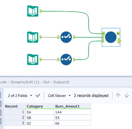Click the macro's top input anchor
The height and width of the screenshot is (129, 132).
pyautogui.click(x=103, y=33)
